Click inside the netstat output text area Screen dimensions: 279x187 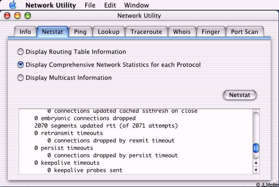point(136,142)
